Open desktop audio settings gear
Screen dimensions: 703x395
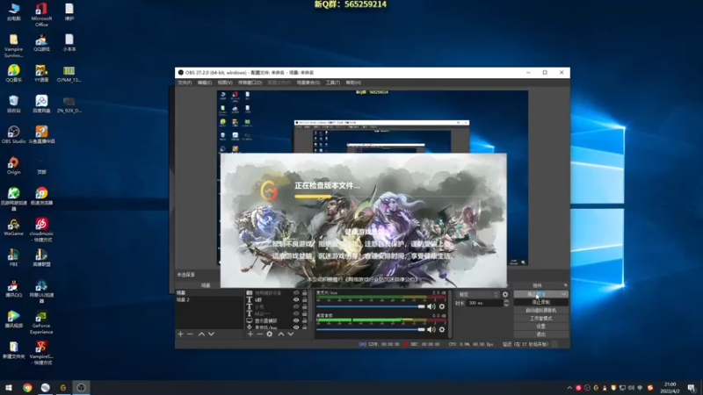click(x=442, y=330)
